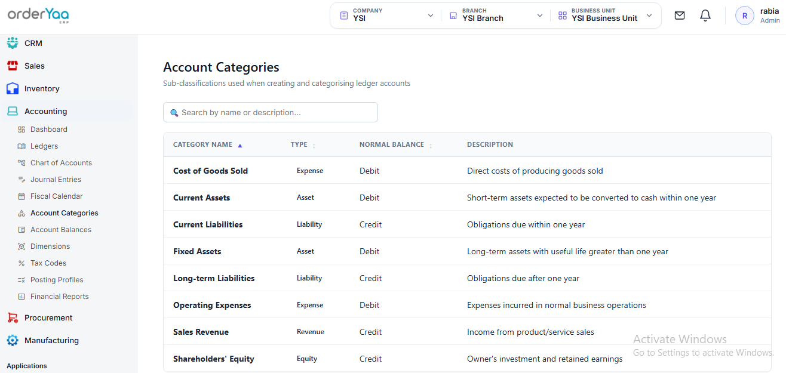Sort by Category Name column
The image size is (786, 373).
pyautogui.click(x=207, y=144)
